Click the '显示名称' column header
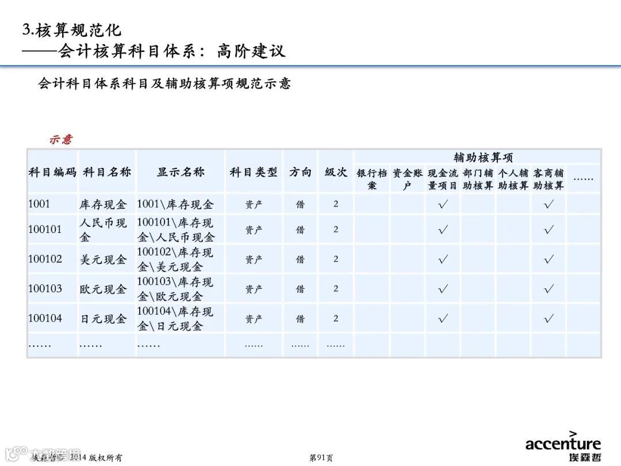Viewport: 621px width, 466px height. [x=181, y=172]
